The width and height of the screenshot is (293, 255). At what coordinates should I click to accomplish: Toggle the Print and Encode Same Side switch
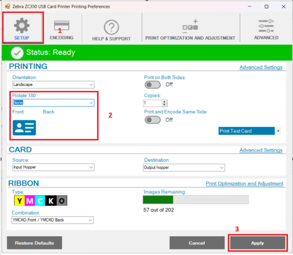click(152, 120)
